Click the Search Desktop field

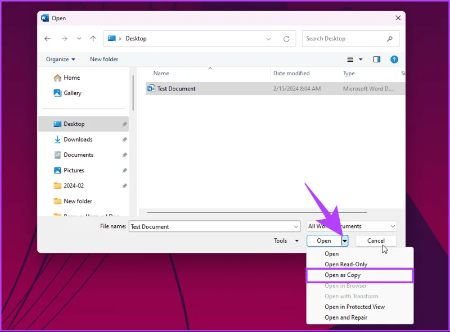(x=350, y=39)
